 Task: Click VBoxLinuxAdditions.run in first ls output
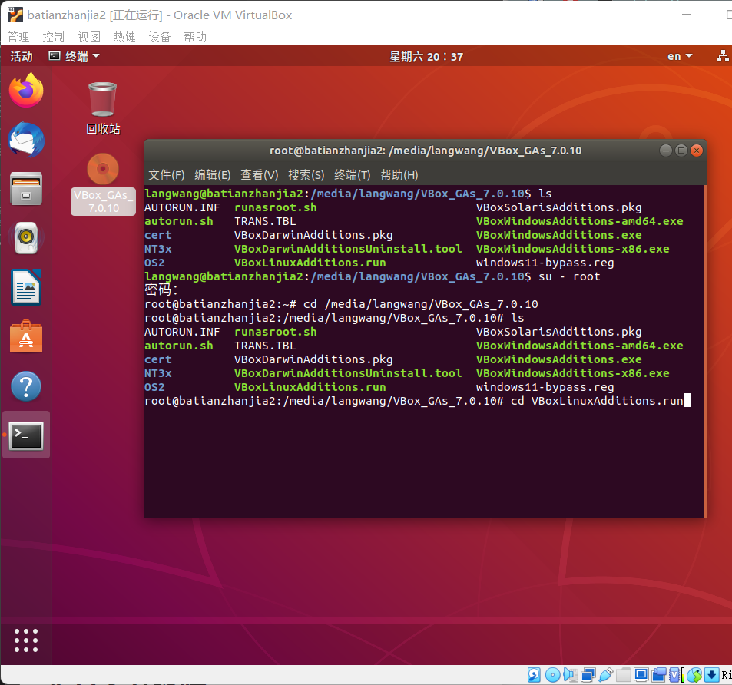[310, 262]
